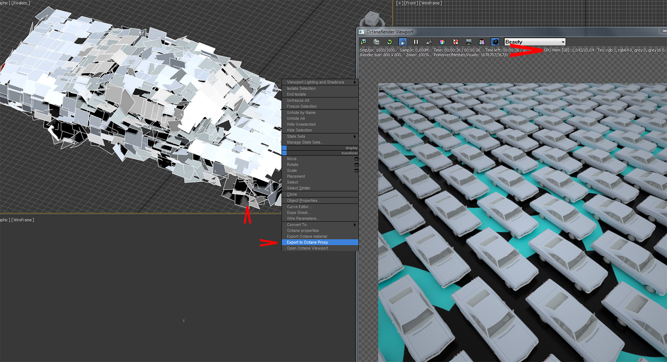
Task: Expand the Convert To: submenu
Action: tap(320, 225)
